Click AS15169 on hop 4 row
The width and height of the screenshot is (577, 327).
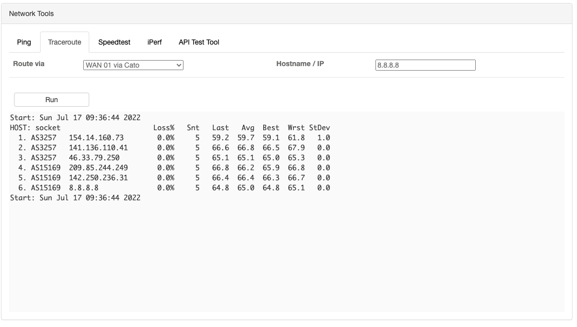[46, 168]
